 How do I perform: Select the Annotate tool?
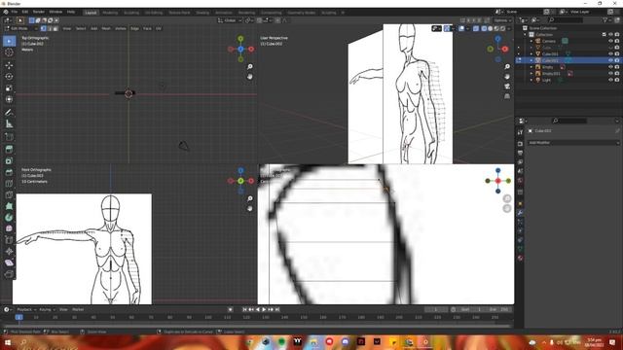point(9,113)
